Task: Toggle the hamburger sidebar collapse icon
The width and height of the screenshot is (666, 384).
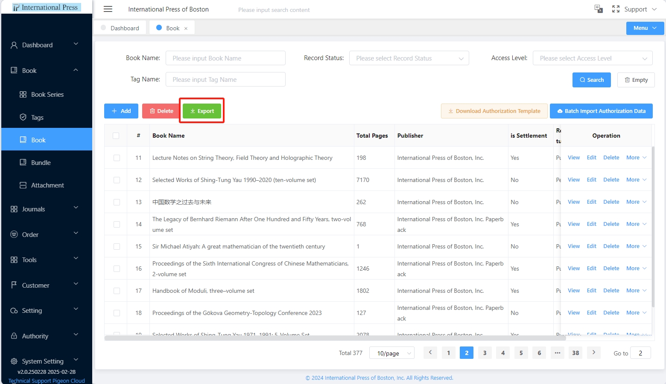Action: (x=108, y=9)
